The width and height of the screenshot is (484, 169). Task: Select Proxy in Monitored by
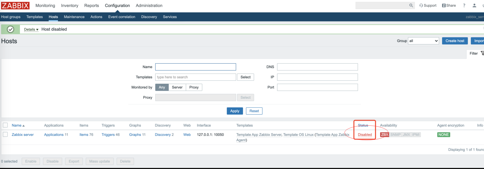tap(194, 87)
